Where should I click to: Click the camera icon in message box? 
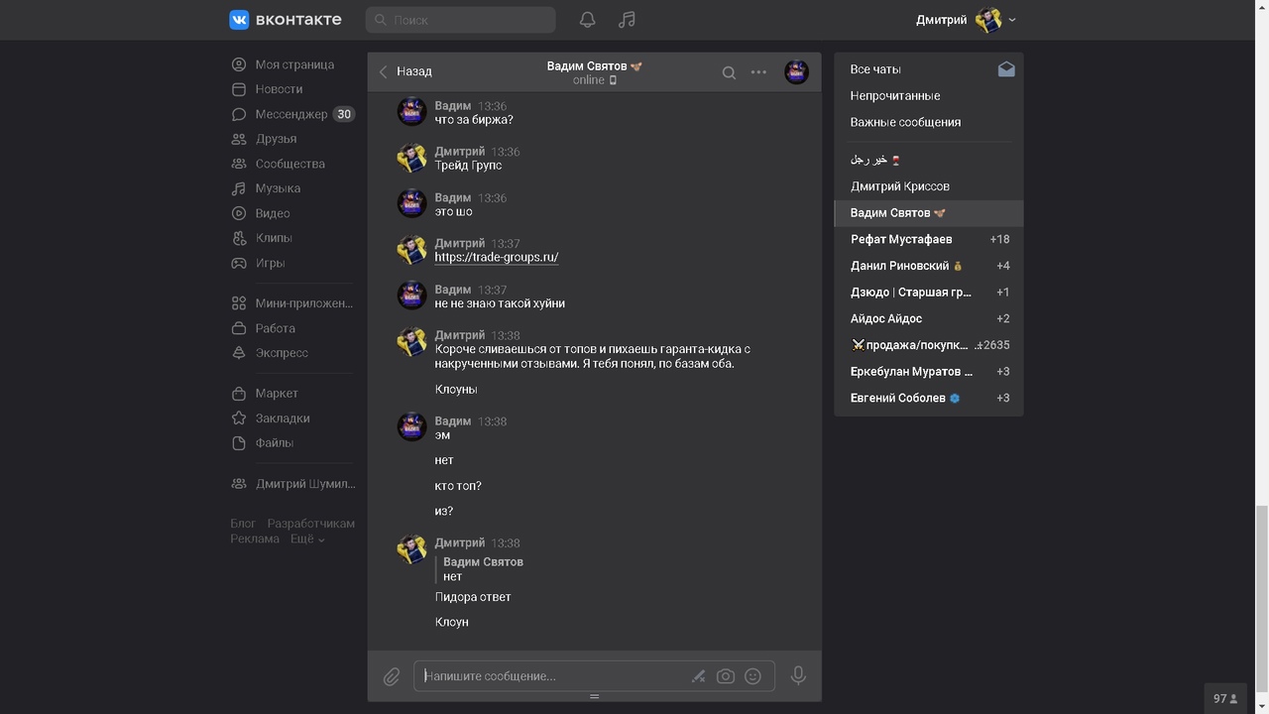pos(726,676)
